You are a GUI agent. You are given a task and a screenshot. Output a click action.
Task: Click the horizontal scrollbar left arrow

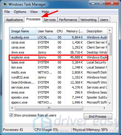tap(12, 108)
